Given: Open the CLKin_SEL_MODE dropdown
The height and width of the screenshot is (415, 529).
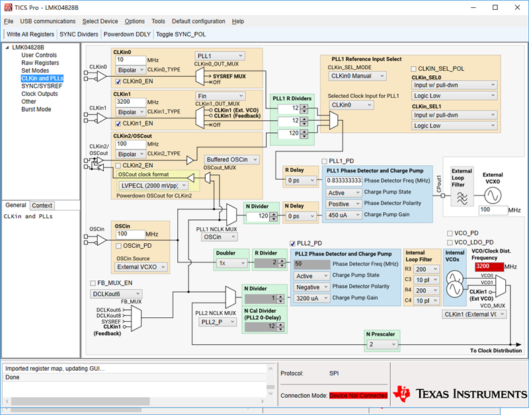Looking at the screenshot, I should coord(357,76).
